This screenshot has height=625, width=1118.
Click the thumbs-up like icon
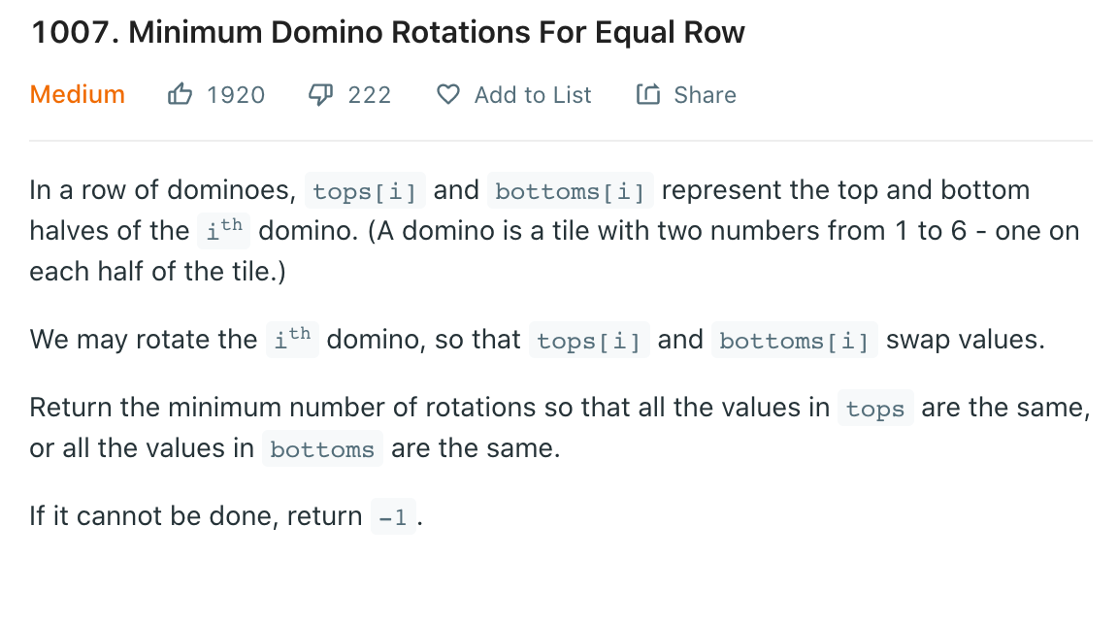pos(180,94)
